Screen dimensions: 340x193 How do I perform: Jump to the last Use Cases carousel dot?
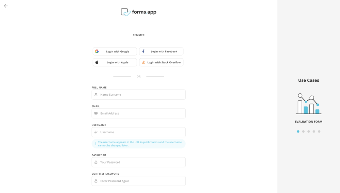pyautogui.click(x=319, y=132)
